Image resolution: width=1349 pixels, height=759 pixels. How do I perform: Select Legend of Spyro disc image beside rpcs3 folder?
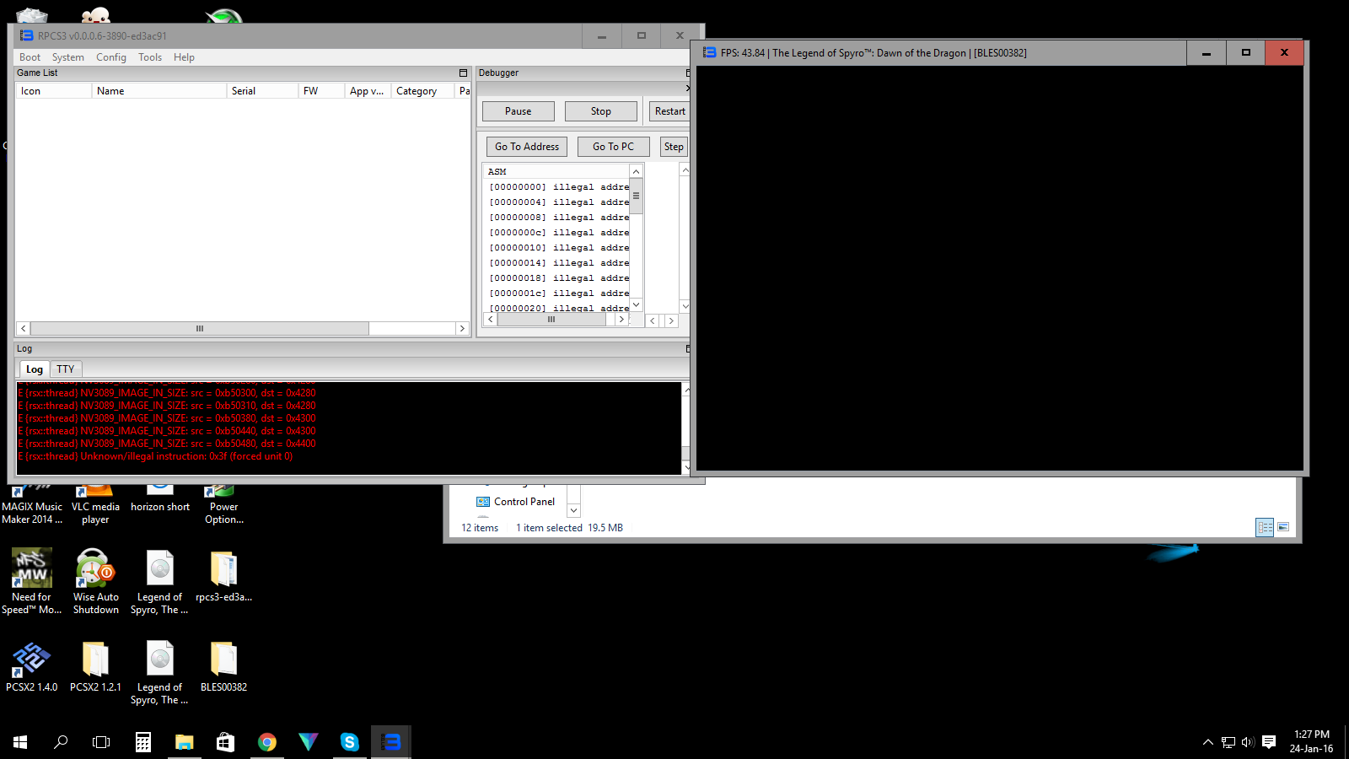160,582
